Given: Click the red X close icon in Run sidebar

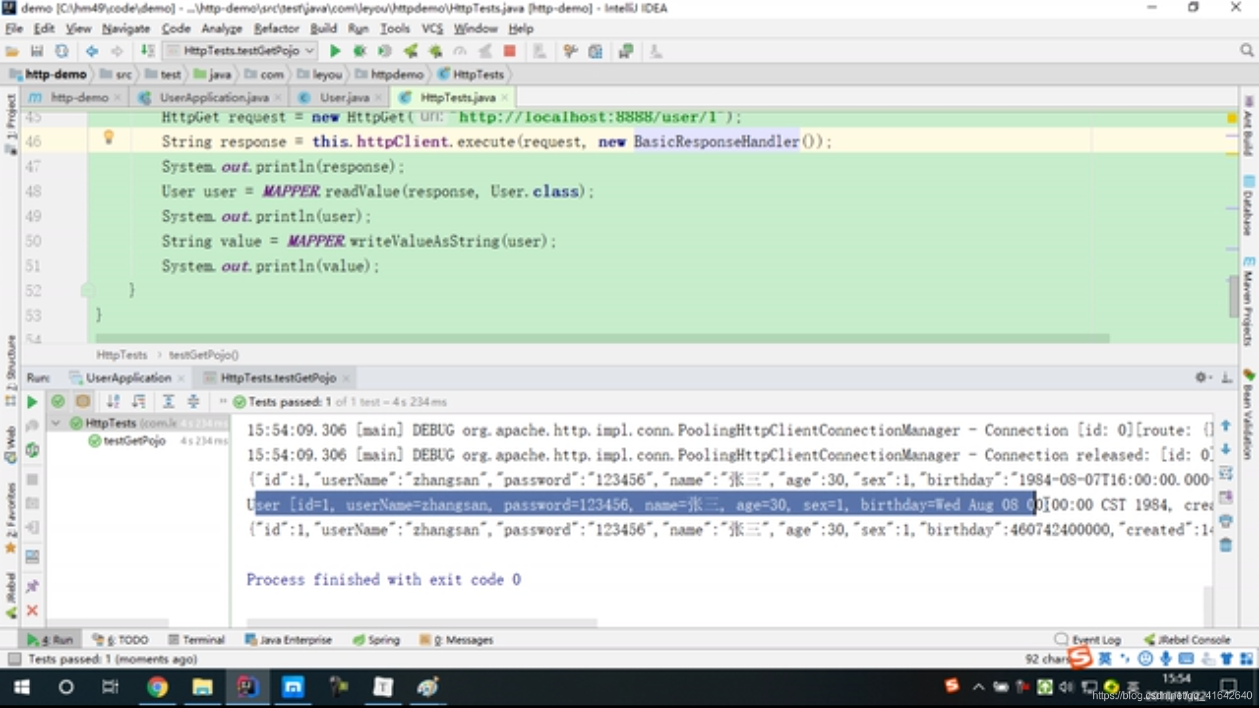Looking at the screenshot, I should click(32, 610).
